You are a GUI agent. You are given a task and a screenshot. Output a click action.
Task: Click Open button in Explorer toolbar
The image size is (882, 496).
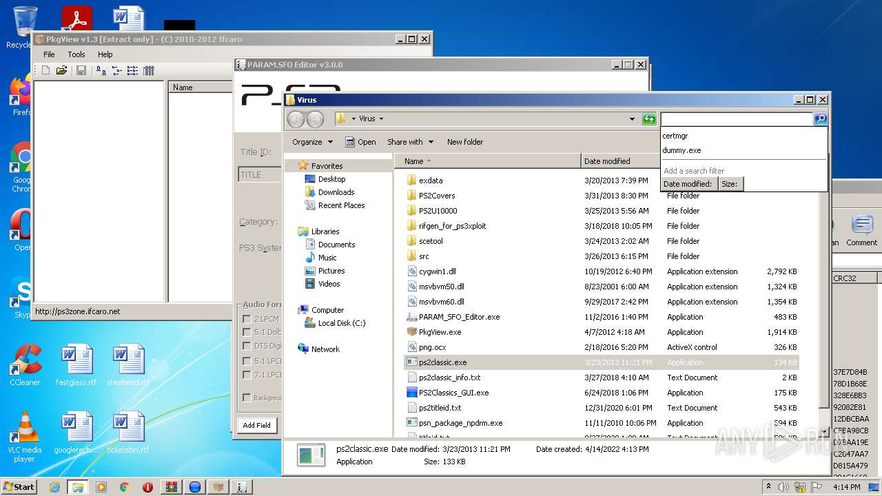pos(360,142)
